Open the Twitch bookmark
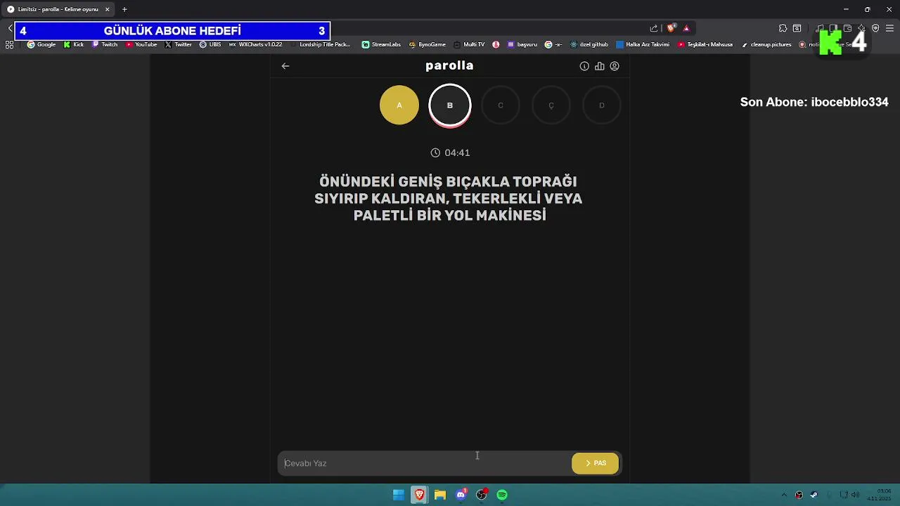900x506 pixels. click(105, 44)
